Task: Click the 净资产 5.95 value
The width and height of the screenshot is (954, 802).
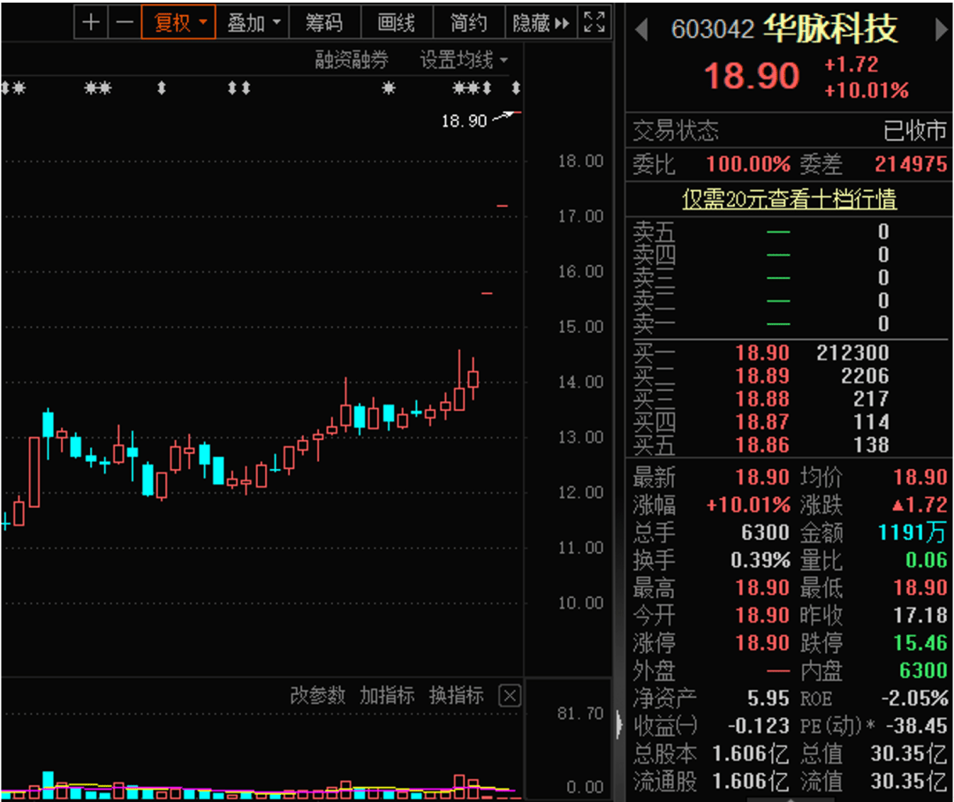Action: tap(768, 699)
